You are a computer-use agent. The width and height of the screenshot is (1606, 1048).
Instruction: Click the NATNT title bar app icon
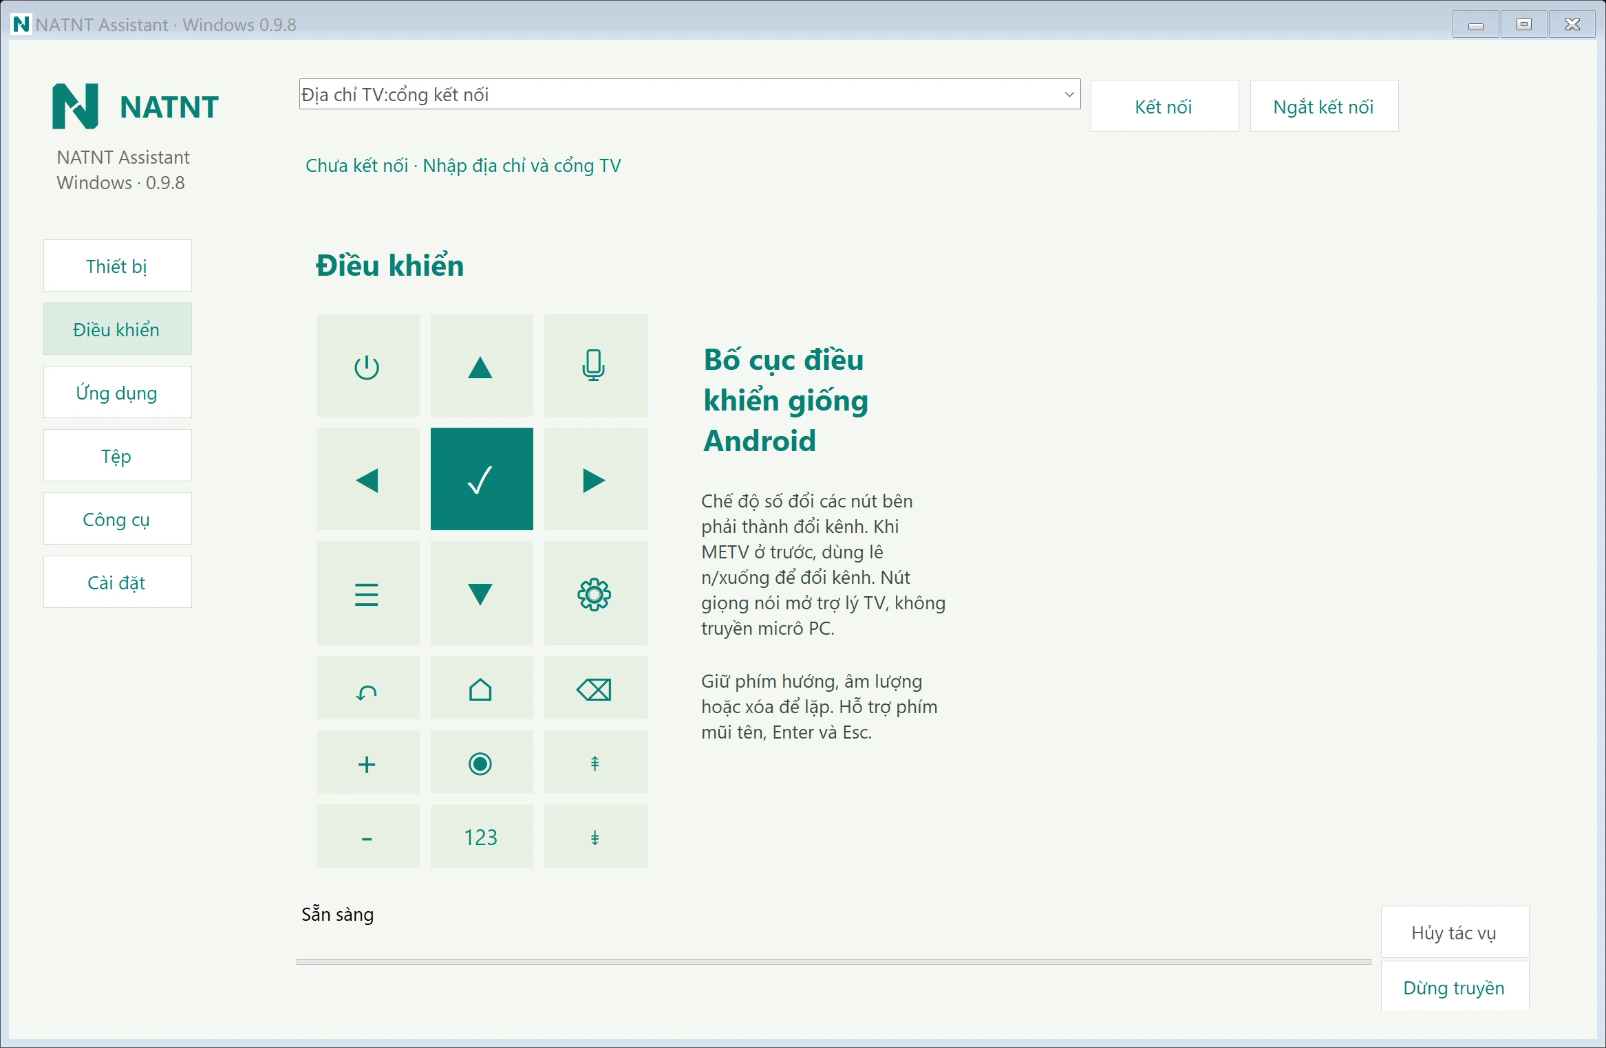(21, 24)
